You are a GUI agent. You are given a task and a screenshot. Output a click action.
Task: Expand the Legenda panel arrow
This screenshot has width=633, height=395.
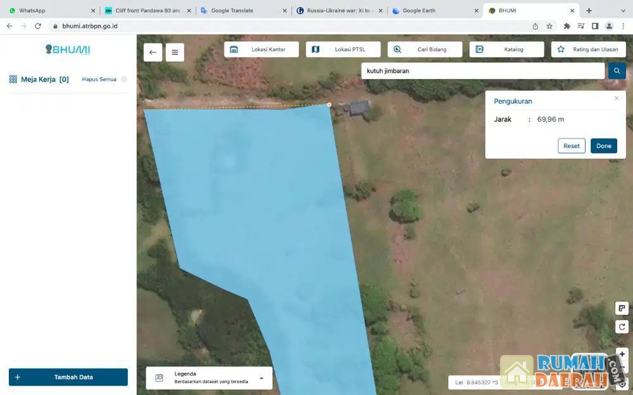[x=261, y=378]
